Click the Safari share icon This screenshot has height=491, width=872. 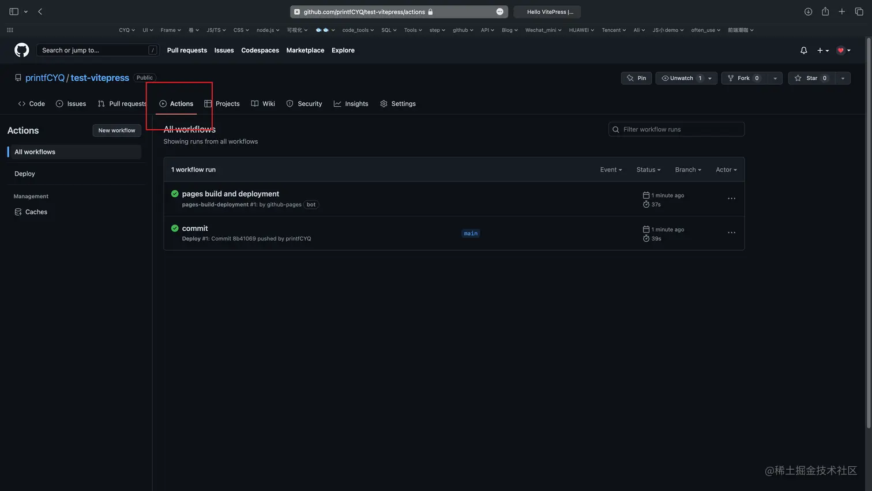click(825, 12)
